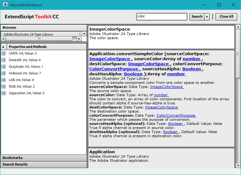Click the constant icon beside CMYK
This screenshot has width=241, height=175.
pos(3,53)
